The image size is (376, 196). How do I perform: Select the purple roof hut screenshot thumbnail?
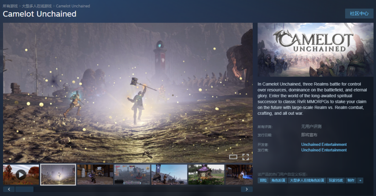(206, 174)
